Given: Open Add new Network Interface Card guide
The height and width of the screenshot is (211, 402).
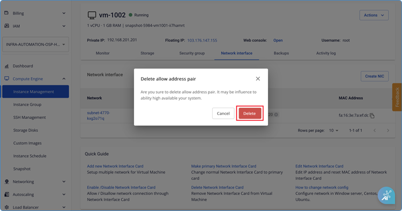Looking at the screenshot, I should click(115, 166).
